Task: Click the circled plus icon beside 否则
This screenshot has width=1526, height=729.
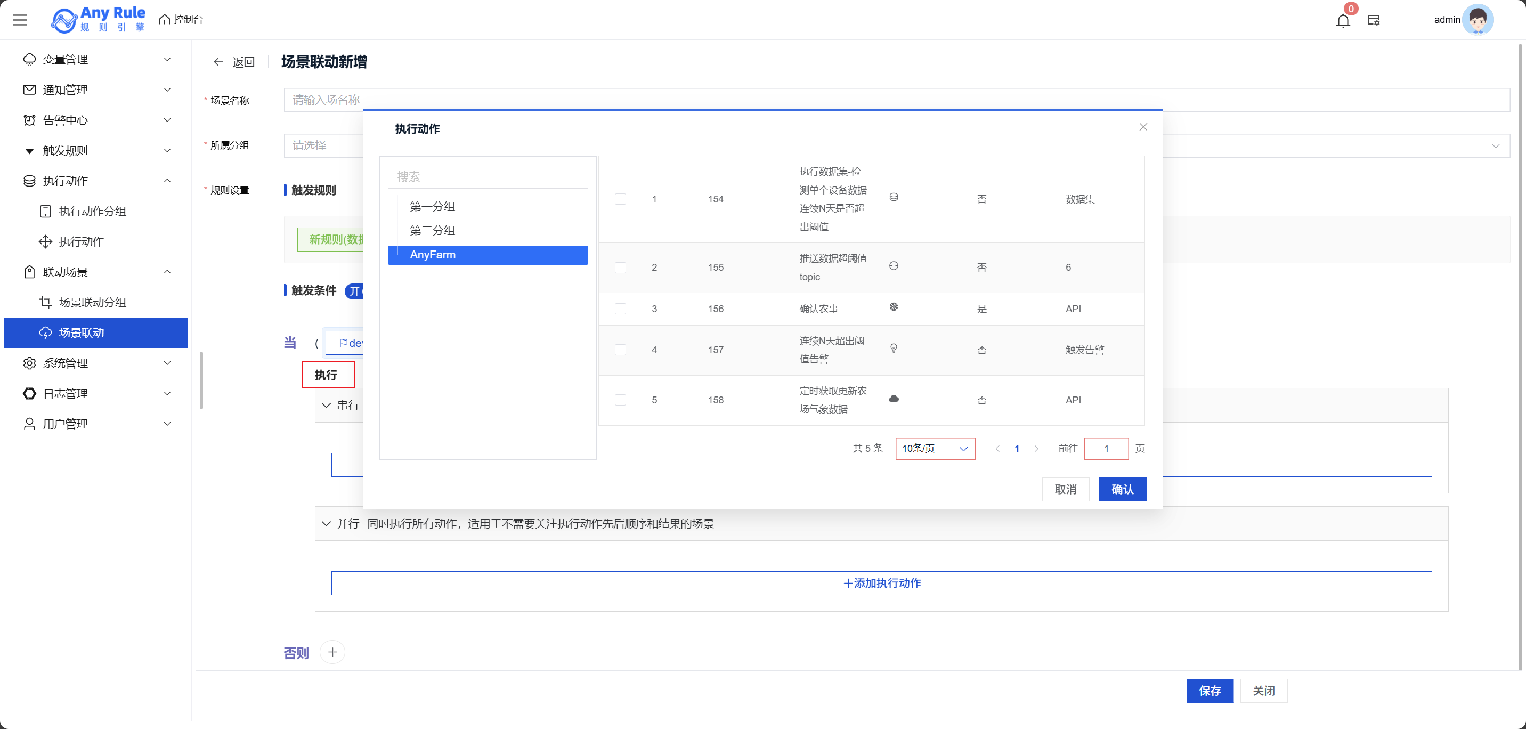Action: pos(332,652)
